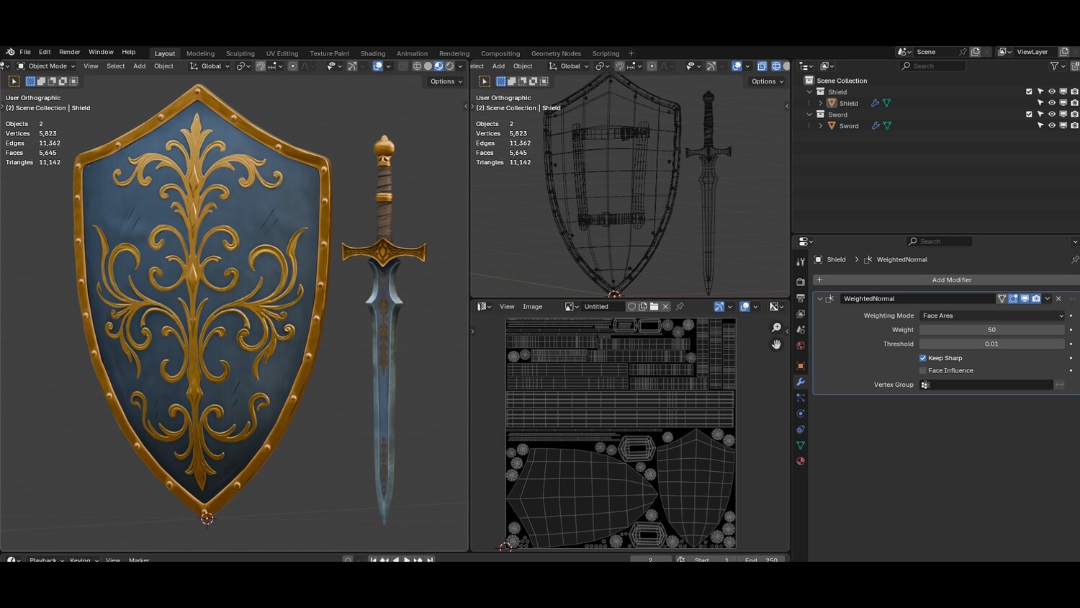
Task: Toggle snapping magnet in left viewport header
Action: point(260,66)
